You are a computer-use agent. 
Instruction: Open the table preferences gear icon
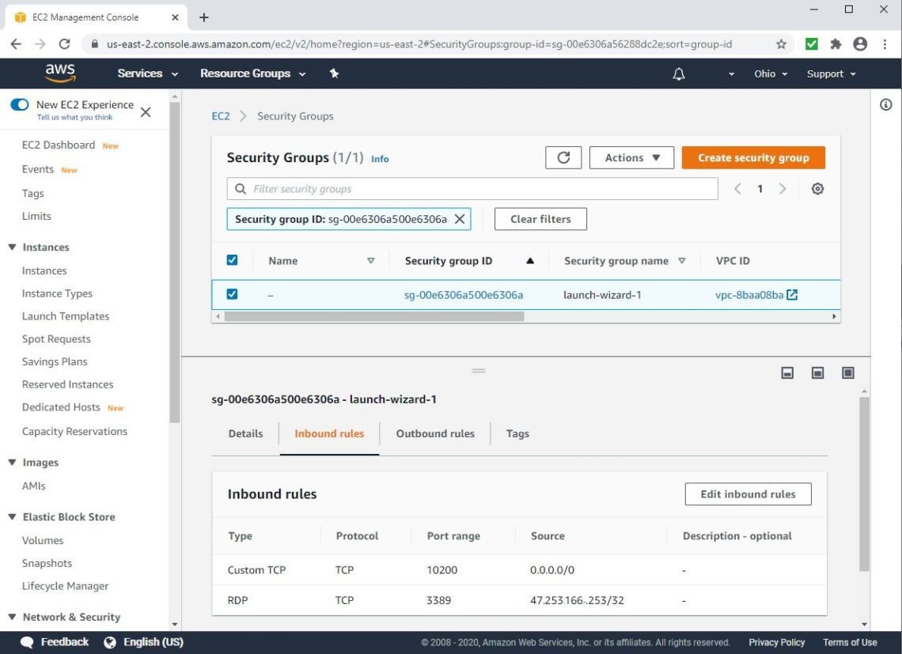(817, 189)
